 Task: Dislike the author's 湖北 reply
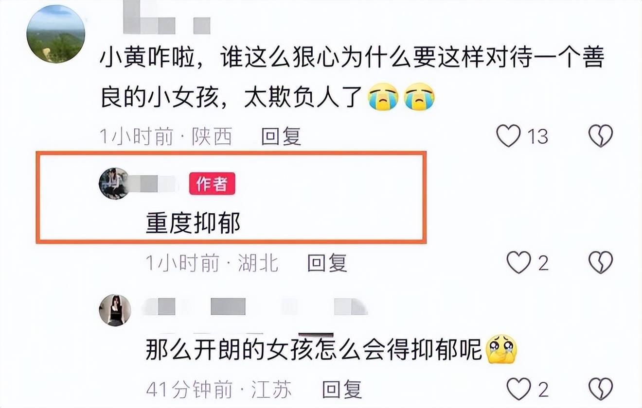(x=601, y=262)
